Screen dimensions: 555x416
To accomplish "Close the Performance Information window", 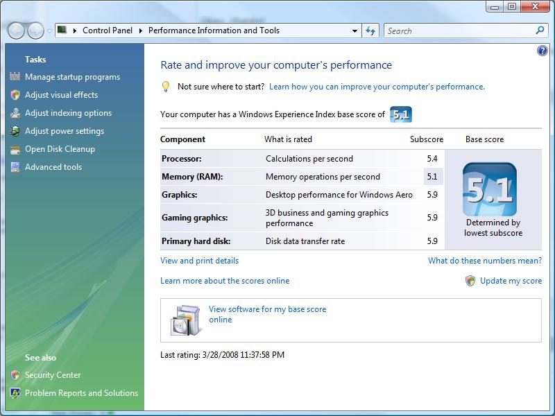I will 535,6.
